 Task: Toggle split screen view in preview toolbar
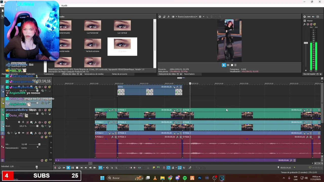coord(173,17)
